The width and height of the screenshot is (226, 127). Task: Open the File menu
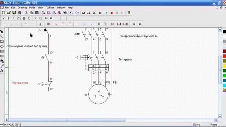pos(7,8)
